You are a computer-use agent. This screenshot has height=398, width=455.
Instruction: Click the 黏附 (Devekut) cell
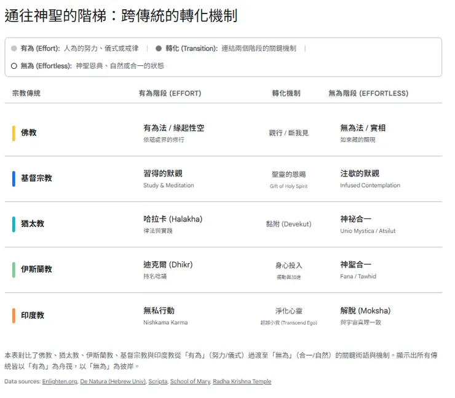288,224
